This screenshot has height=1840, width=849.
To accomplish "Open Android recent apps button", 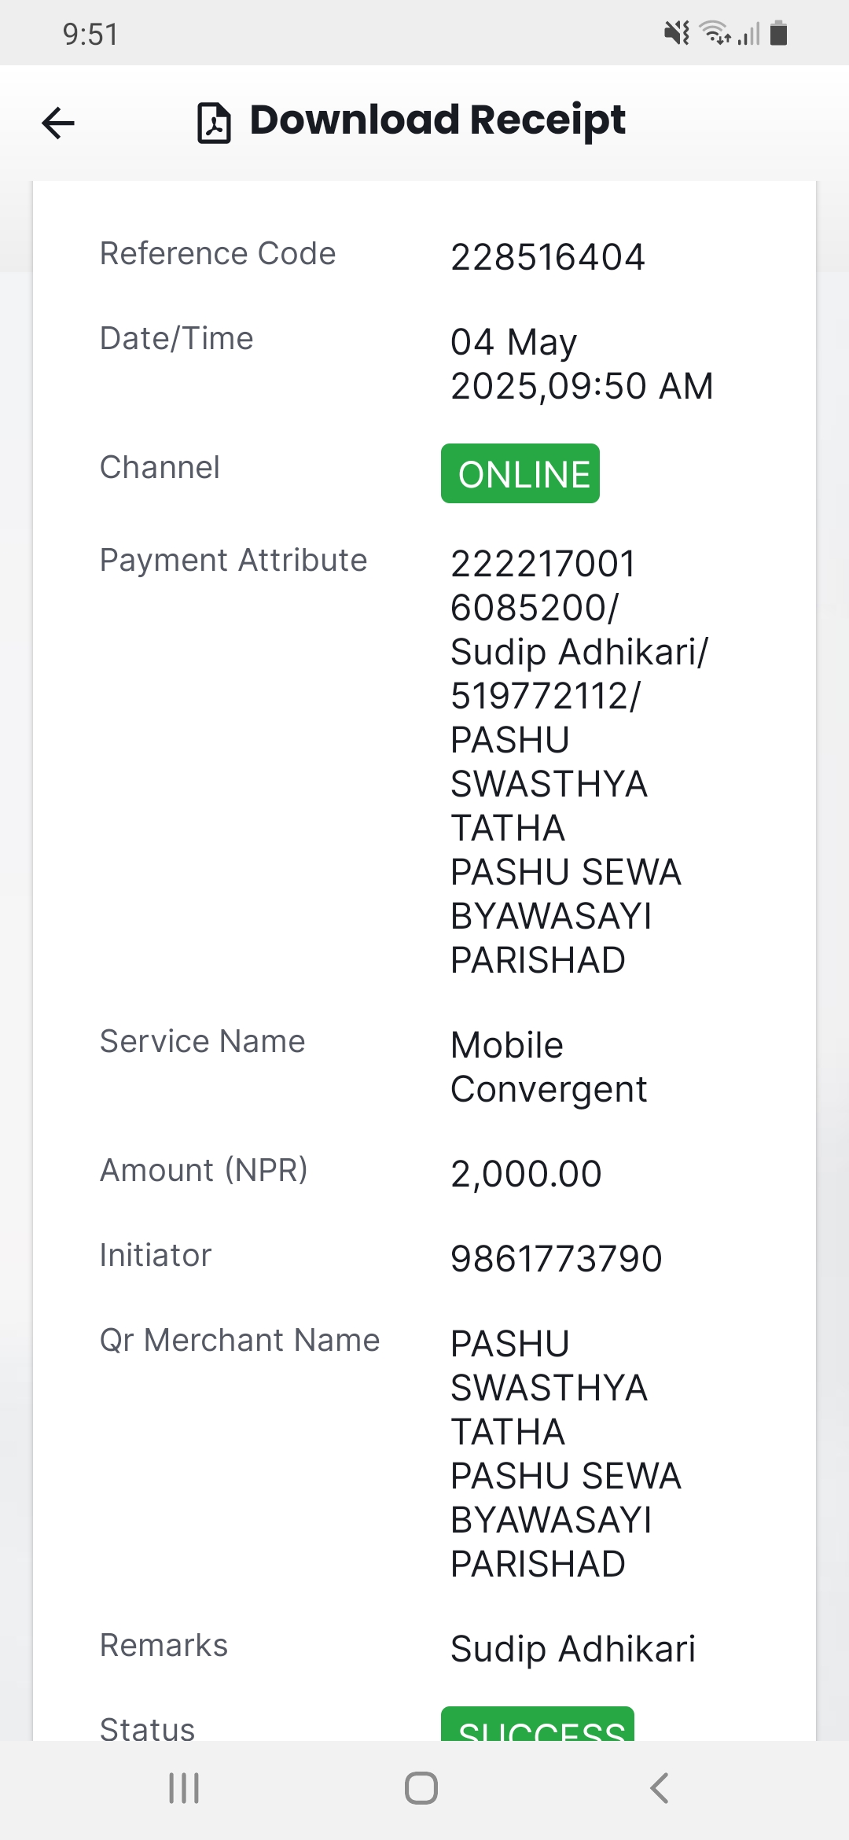I will pyautogui.click(x=184, y=1787).
